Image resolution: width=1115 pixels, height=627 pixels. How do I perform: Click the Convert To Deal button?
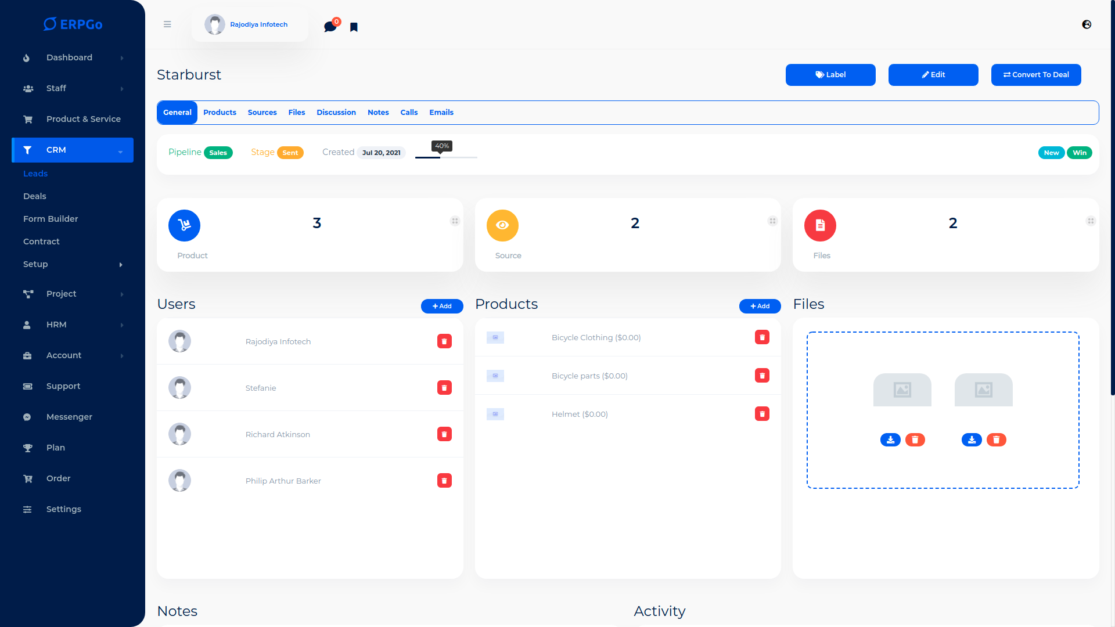click(x=1036, y=75)
